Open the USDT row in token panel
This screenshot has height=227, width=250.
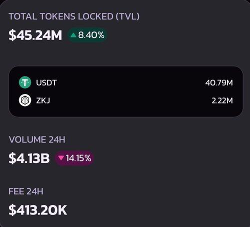126,82
